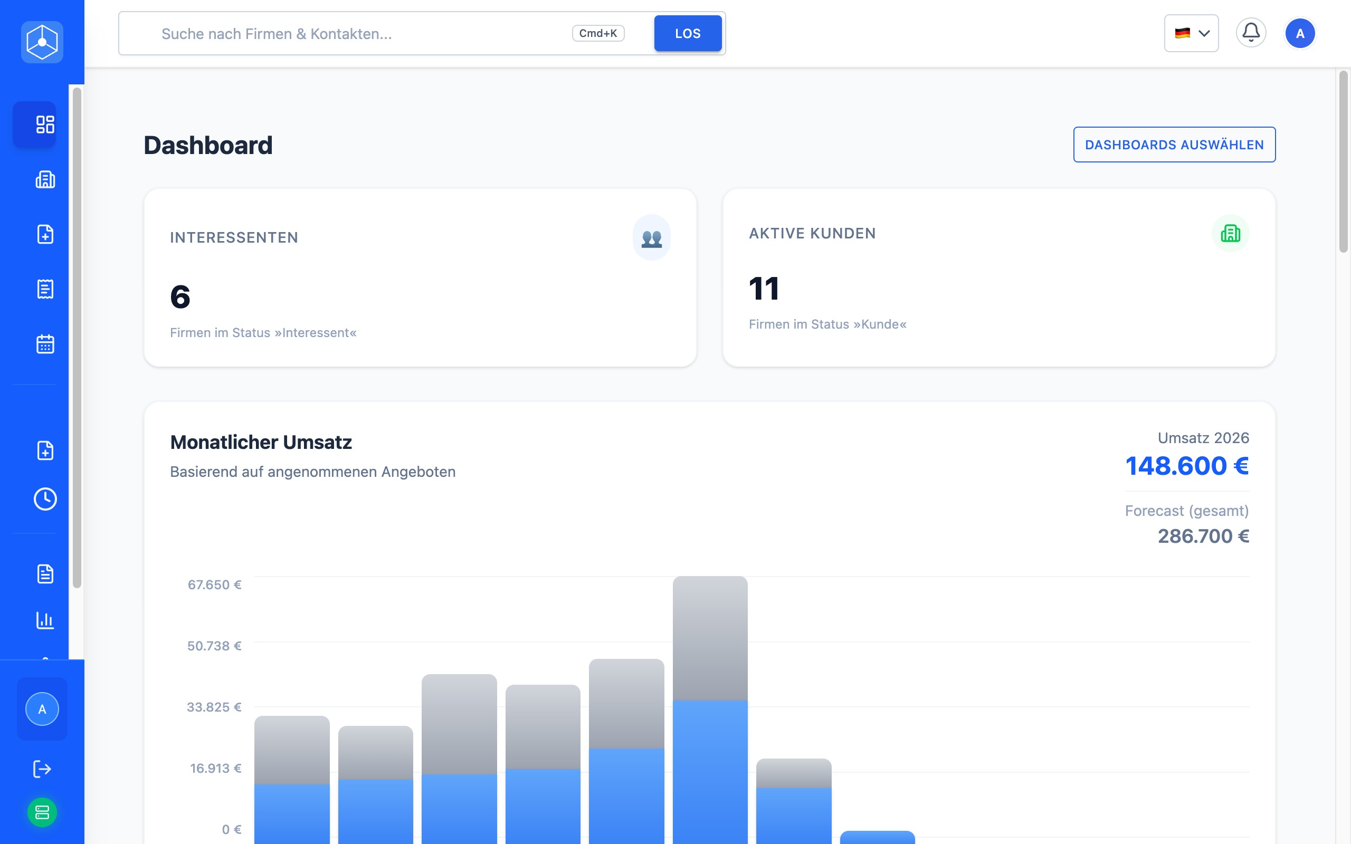Viewport: 1351px width, 844px height.
Task: Click the app logo in the sidebar
Action: click(x=42, y=42)
